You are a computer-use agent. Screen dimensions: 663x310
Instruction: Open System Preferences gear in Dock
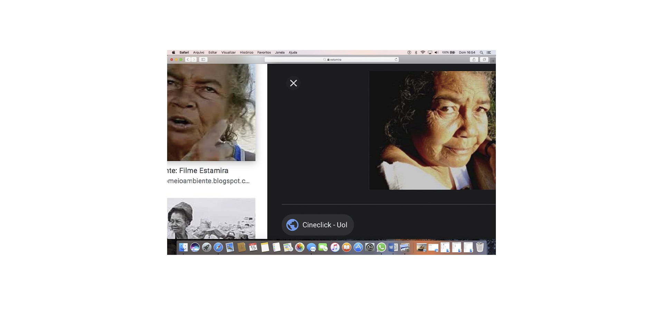coord(370,247)
